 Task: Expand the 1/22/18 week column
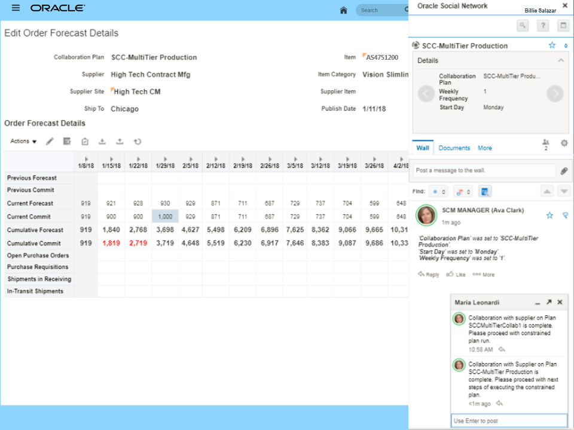pyautogui.click(x=138, y=159)
